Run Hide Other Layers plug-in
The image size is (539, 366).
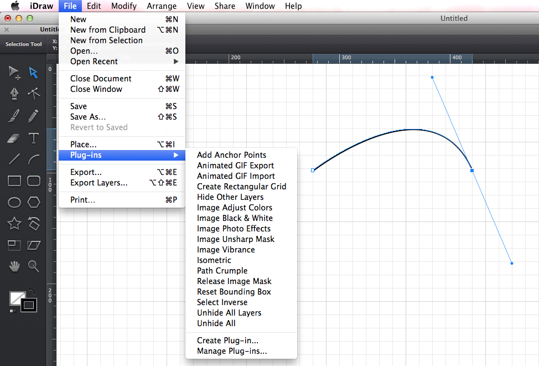click(x=241, y=197)
